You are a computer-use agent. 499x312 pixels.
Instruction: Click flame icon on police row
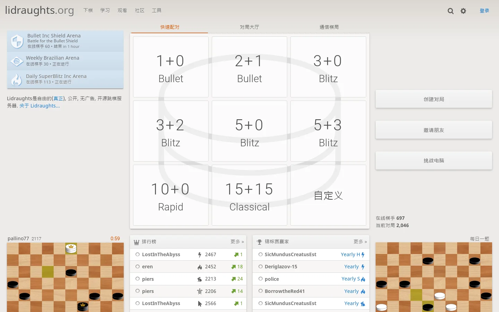[x=363, y=279]
